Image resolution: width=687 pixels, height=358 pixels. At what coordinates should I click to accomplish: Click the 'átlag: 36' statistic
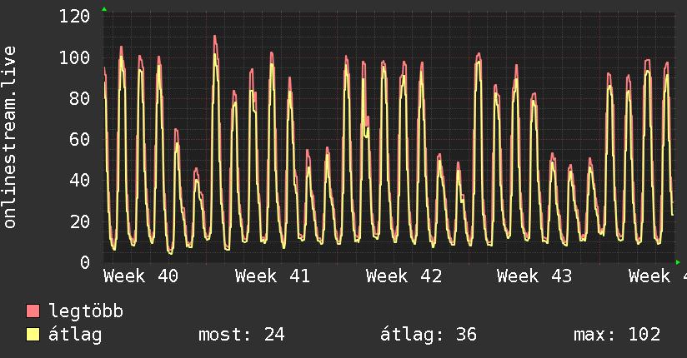point(428,335)
